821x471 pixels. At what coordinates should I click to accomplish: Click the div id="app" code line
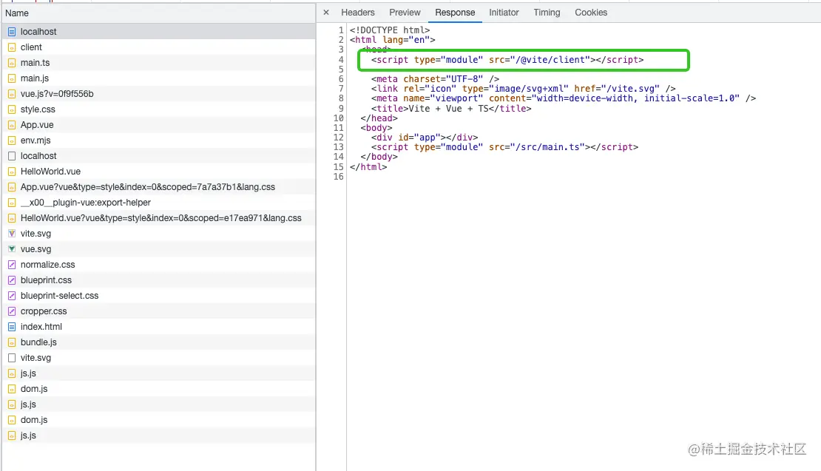(x=425, y=138)
